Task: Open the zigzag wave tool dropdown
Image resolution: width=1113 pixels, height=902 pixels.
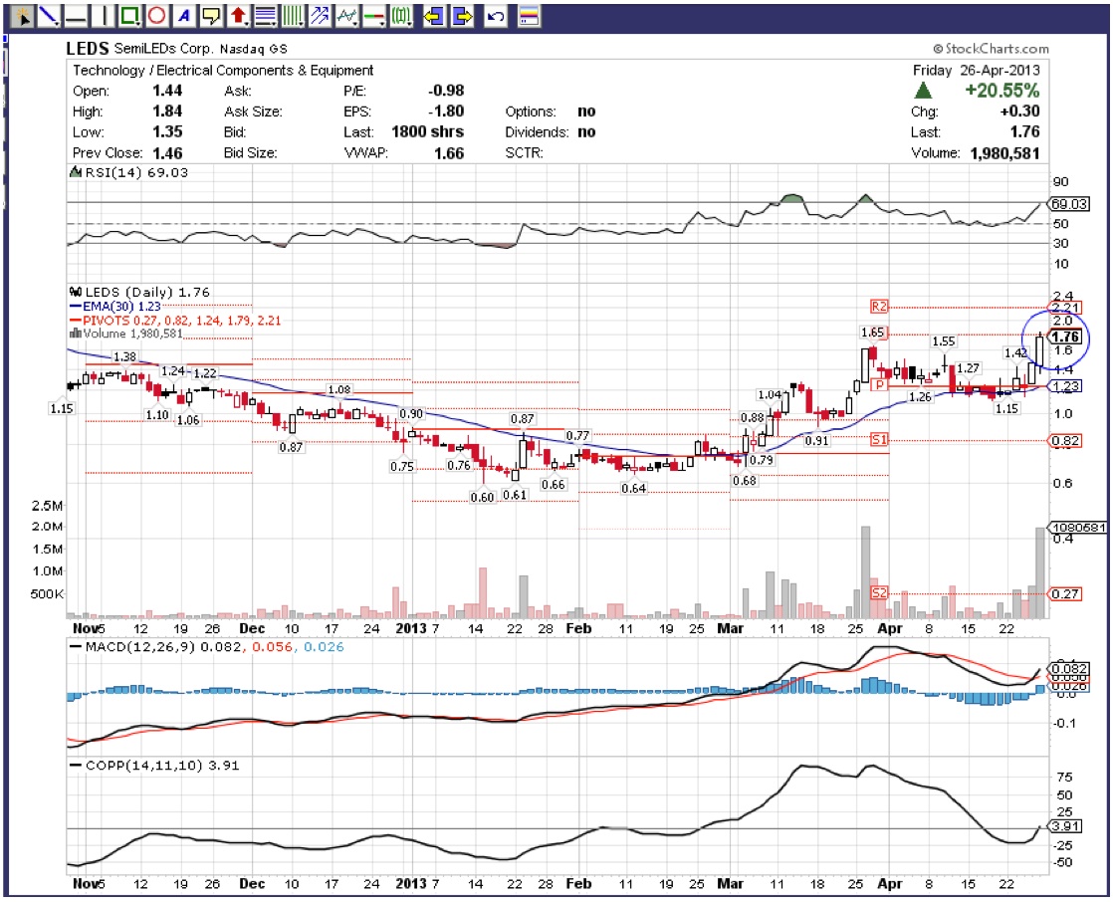Action: (x=345, y=15)
